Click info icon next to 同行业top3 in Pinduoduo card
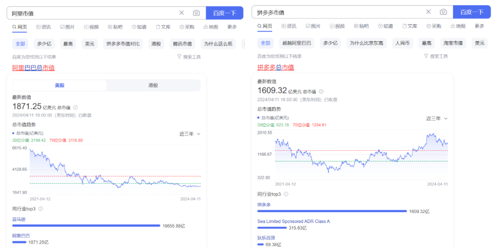Viewport: 495px width, 250px height. pyautogui.click(x=286, y=194)
